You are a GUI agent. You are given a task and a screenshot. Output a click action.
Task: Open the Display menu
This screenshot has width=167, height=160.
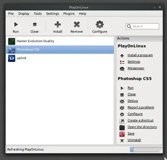pyautogui.click(x=24, y=14)
